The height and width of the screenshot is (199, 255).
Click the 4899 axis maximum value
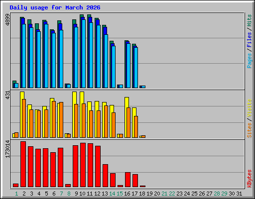7,19
